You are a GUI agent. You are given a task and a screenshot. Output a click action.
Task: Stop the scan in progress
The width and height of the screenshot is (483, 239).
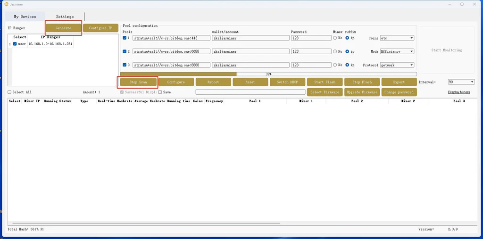[x=138, y=82]
